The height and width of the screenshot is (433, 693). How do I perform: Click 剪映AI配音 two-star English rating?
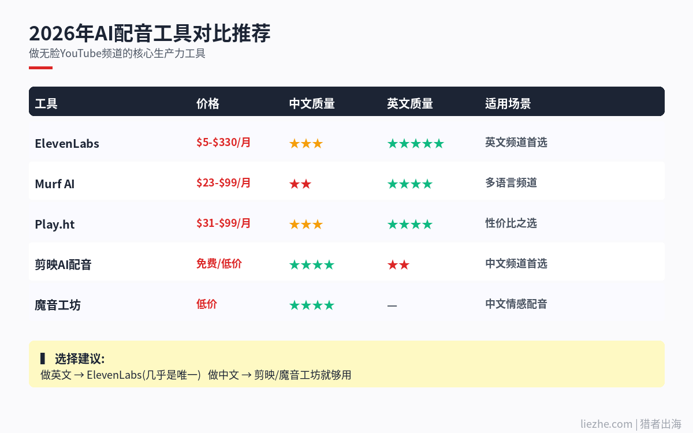coord(398,265)
